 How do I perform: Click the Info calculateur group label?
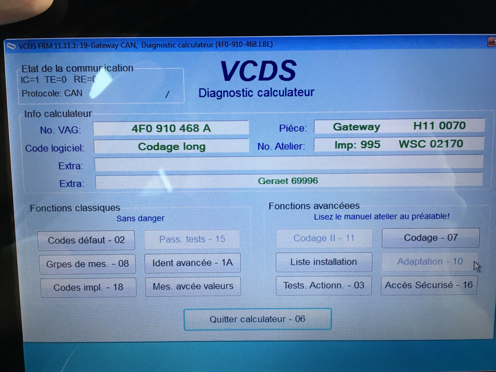tap(58, 114)
